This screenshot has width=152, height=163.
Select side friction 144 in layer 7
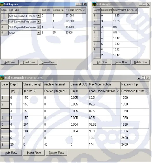(x=104, y=139)
